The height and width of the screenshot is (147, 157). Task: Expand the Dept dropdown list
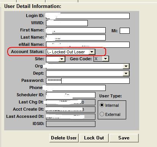[126, 73]
